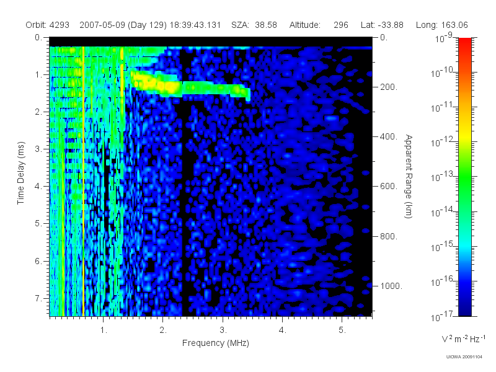Image resolution: width=496 pixels, height=372 pixels.
Task: Click the V² m⁻² Hz⁻¹ units label
Action: point(463,339)
